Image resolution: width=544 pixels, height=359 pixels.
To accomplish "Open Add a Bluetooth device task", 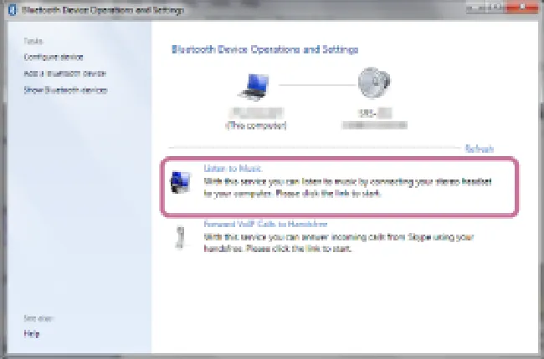I will [x=65, y=73].
